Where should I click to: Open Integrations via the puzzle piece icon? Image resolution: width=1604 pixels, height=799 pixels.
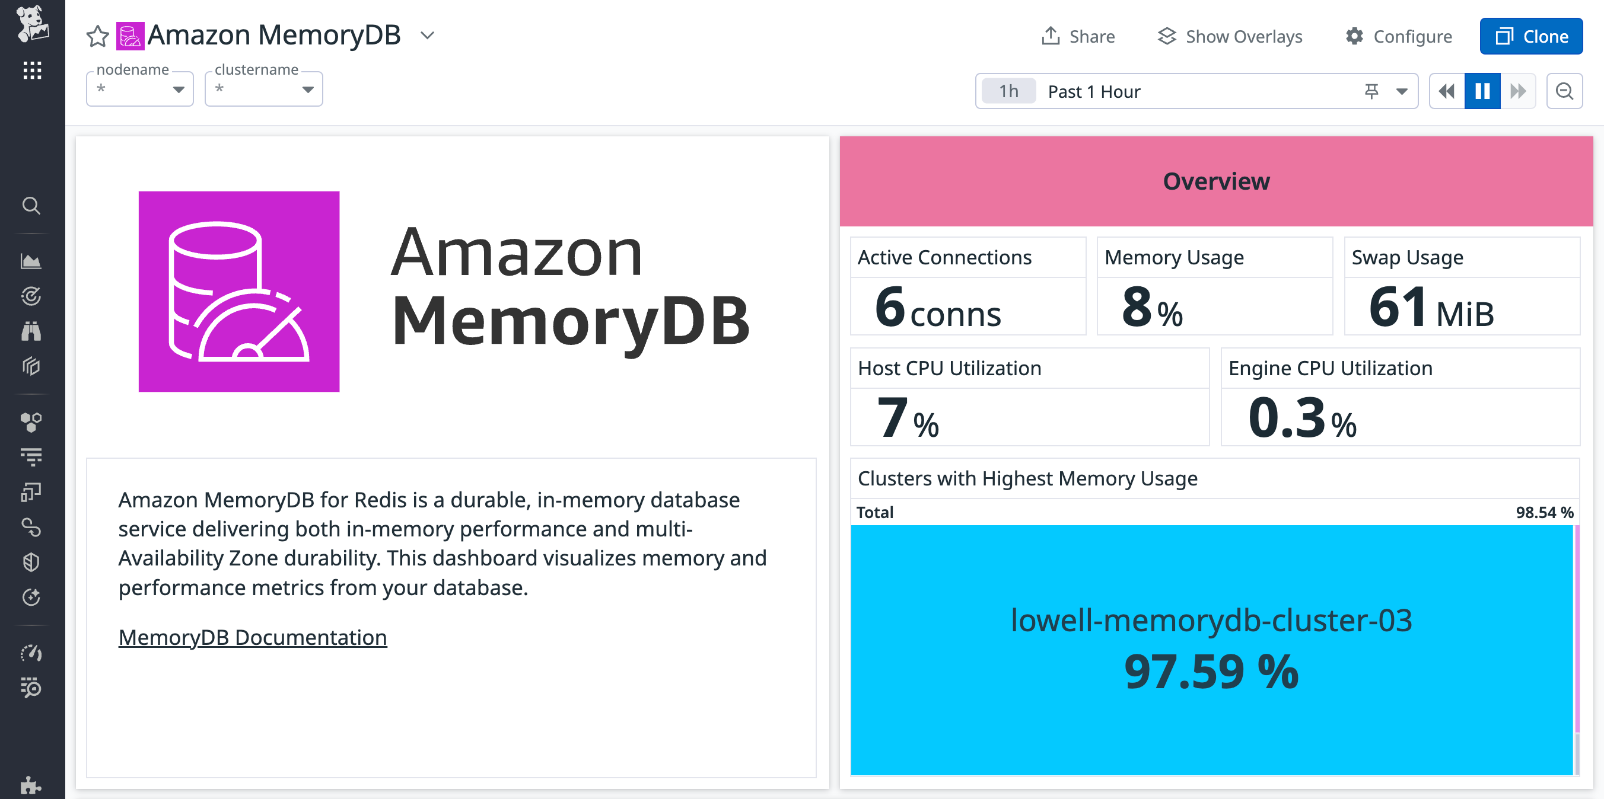32,784
